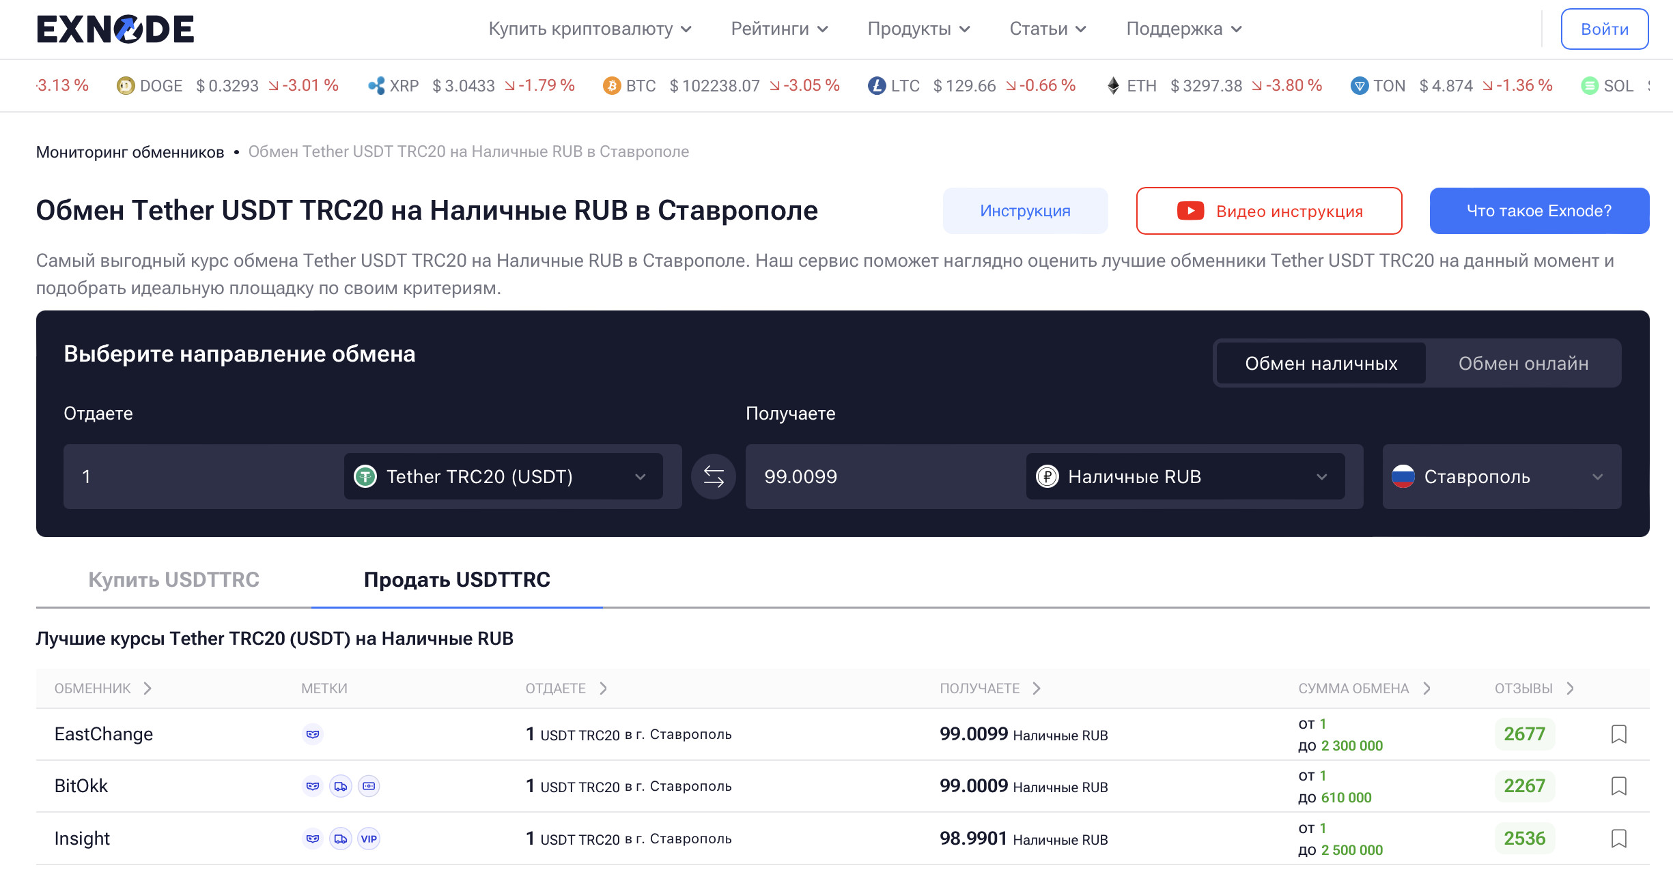Bookmark the Insight exchanger row
Viewport: 1673px width, 872px height.
pyautogui.click(x=1618, y=838)
